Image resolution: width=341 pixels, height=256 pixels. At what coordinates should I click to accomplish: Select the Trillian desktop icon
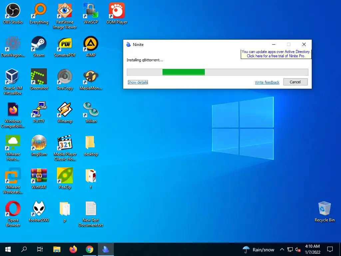(x=91, y=113)
